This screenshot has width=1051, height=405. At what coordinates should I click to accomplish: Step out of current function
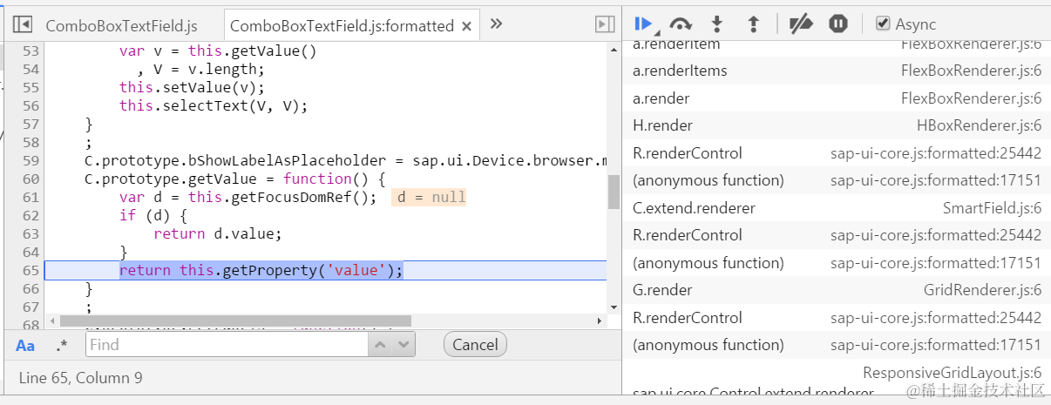click(x=755, y=24)
